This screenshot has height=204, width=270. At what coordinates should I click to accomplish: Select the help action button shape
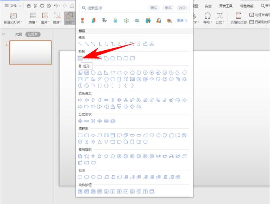point(145,191)
